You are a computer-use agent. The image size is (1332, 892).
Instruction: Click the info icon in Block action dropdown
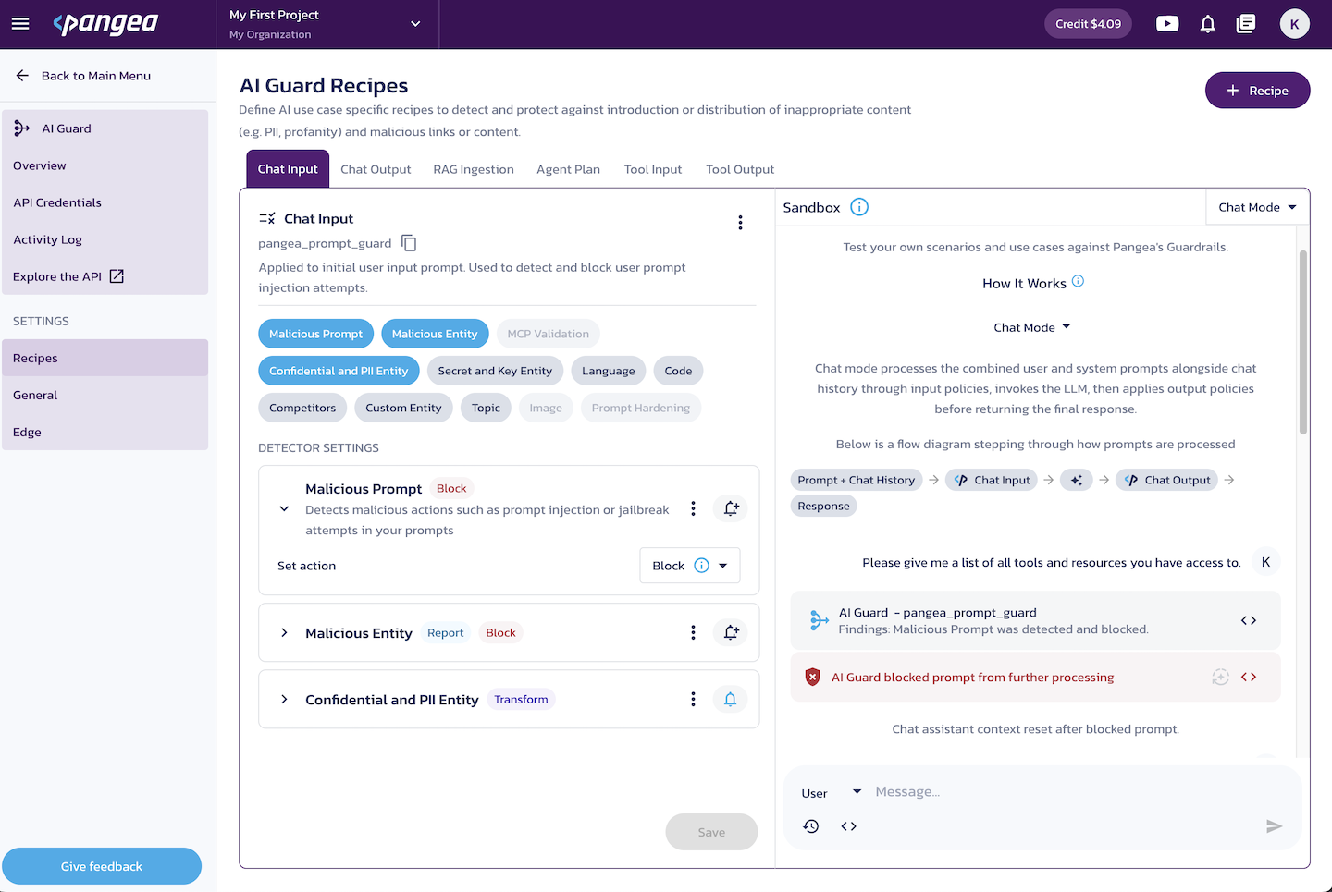click(x=701, y=566)
